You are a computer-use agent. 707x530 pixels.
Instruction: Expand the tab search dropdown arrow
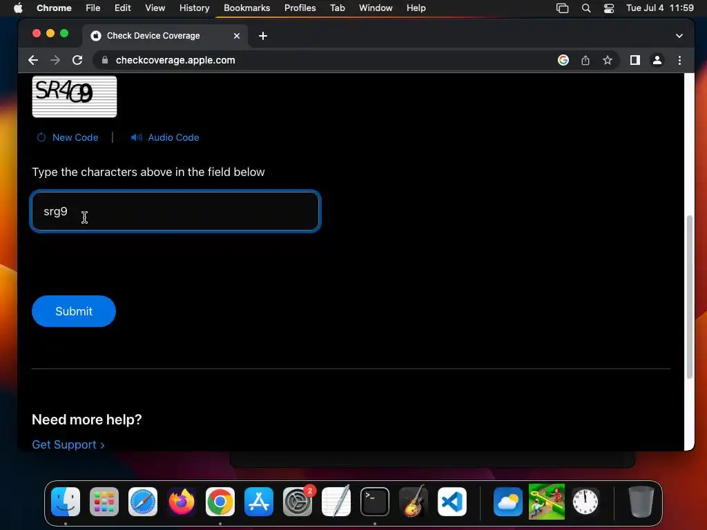pyautogui.click(x=679, y=36)
